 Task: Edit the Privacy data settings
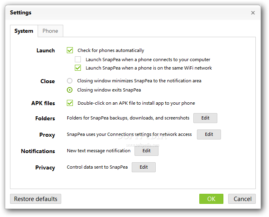pos(144,167)
